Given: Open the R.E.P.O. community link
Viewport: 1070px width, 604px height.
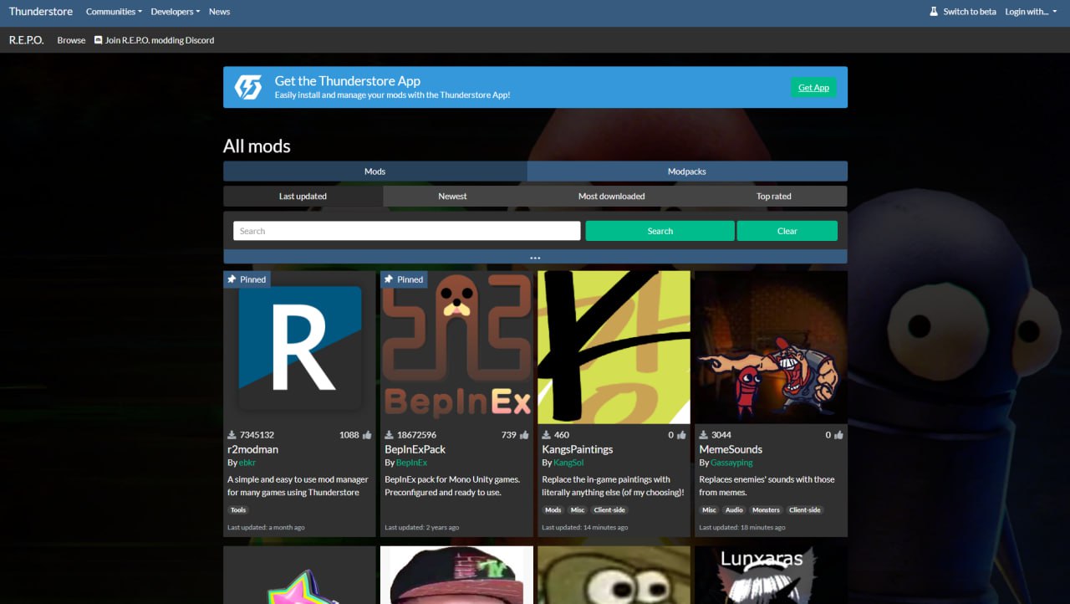Looking at the screenshot, I should coord(26,40).
